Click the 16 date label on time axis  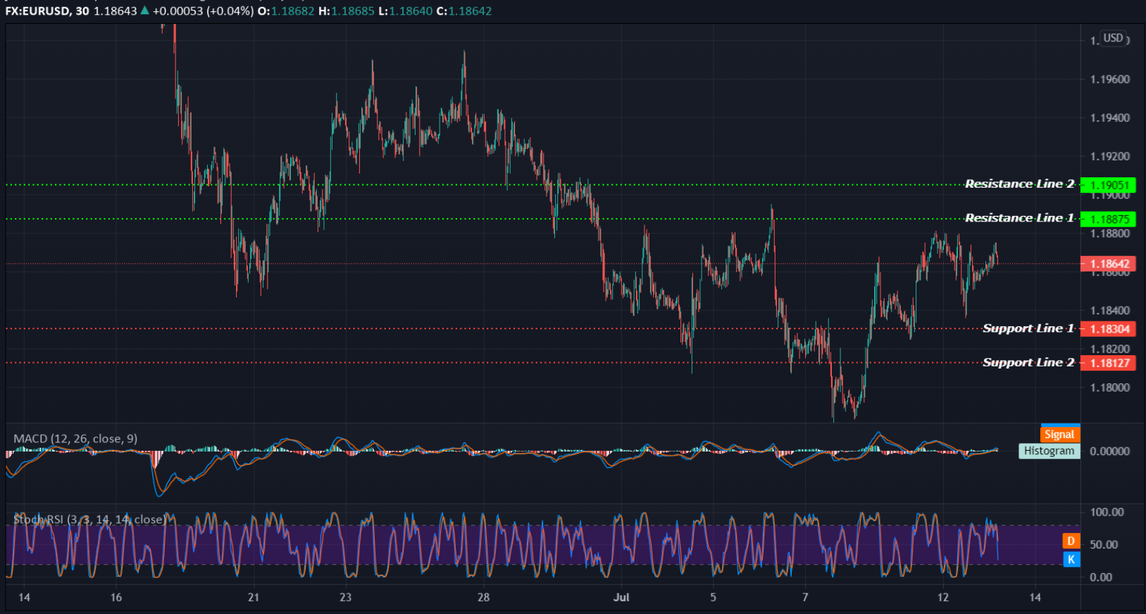[x=116, y=597]
